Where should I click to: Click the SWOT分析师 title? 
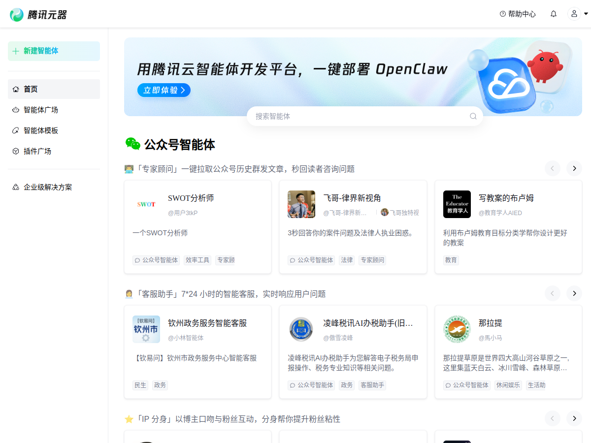tap(191, 198)
